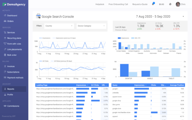Screen dimensions: 192x120
Task: Expand the Device Category filter dropdown
Action: pyautogui.click(x=91, y=26)
